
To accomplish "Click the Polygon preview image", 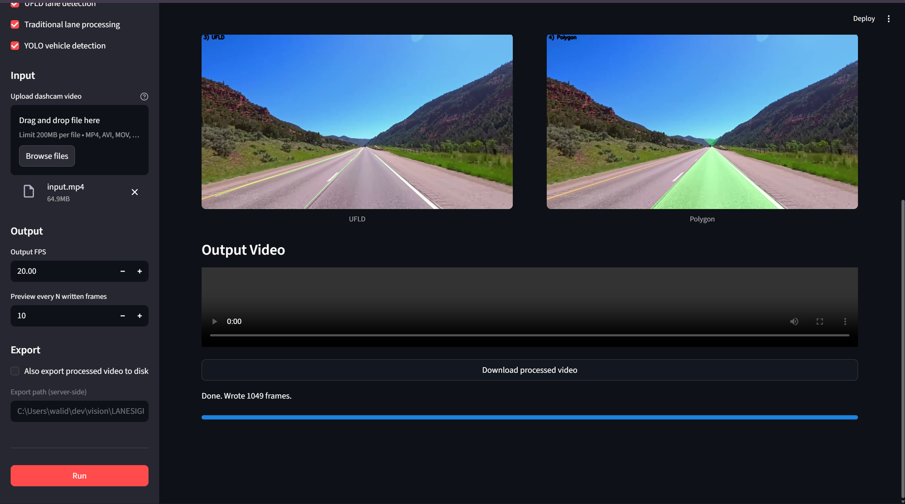I will (x=702, y=122).
